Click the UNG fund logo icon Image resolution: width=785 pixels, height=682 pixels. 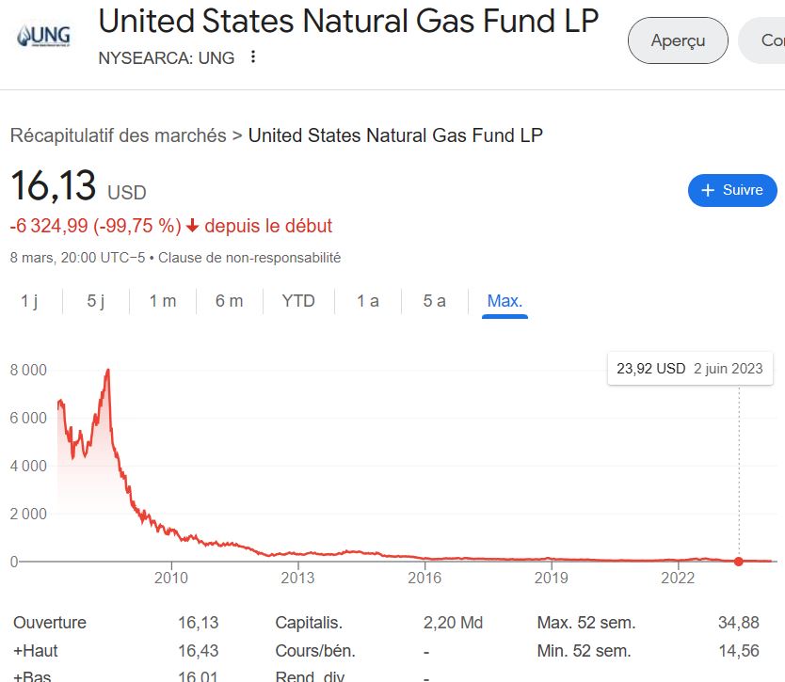43,38
